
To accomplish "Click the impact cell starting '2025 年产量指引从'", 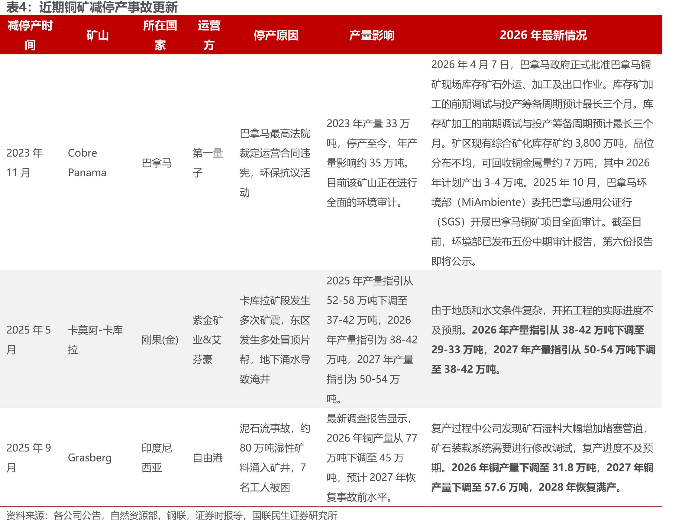I will click(x=372, y=340).
